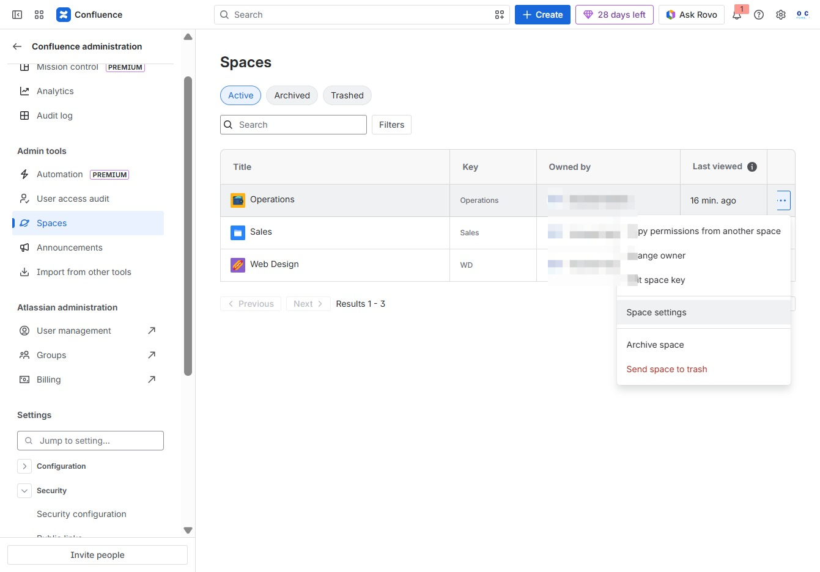Open the Sales space title
Screen dimensions: 820x572
[261, 232]
